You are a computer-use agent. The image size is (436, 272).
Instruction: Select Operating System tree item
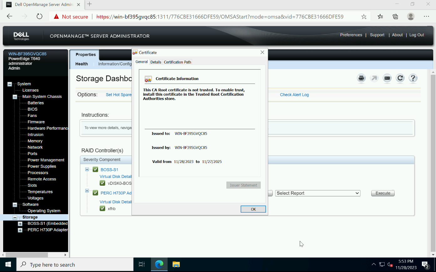point(44,211)
